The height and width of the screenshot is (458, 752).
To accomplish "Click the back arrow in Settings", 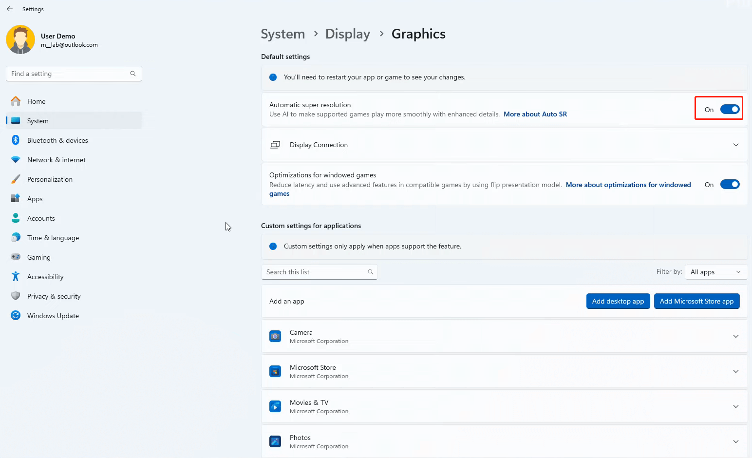I will [10, 9].
